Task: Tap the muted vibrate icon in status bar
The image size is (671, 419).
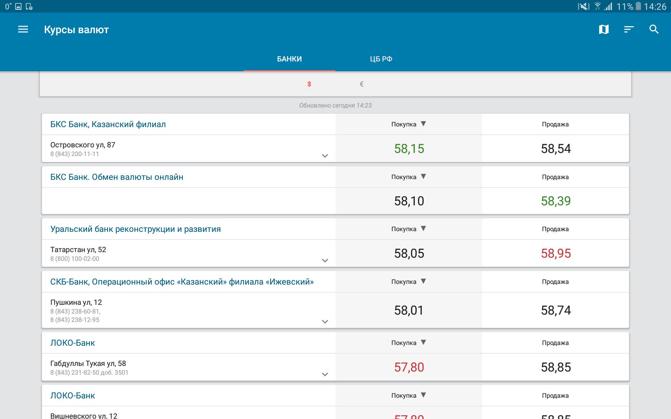Action: (x=583, y=6)
